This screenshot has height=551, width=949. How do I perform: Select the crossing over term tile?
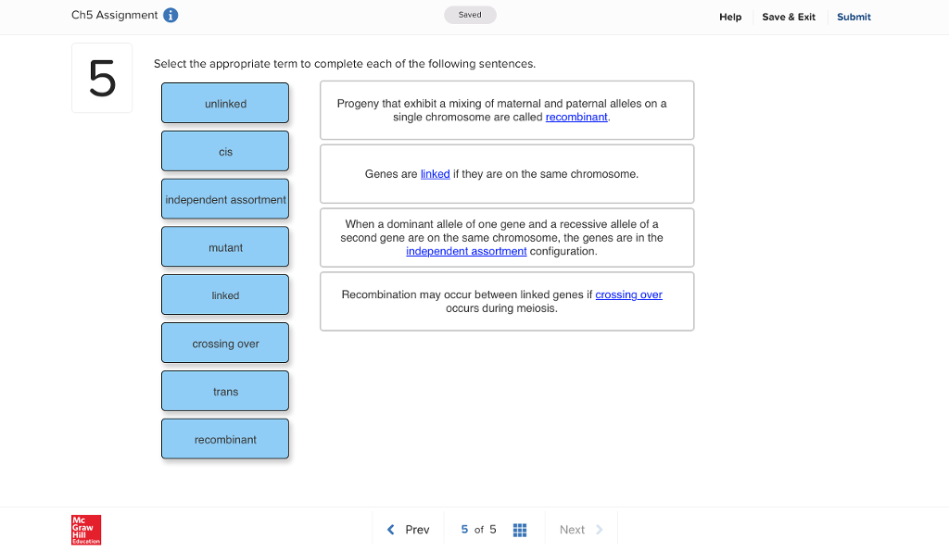pyautogui.click(x=225, y=343)
